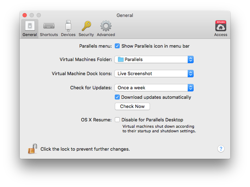Image resolution: width=250 pixels, height=187 pixels.
Task: Open the Parallels Access pane
Action: pyautogui.click(x=221, y=28)
